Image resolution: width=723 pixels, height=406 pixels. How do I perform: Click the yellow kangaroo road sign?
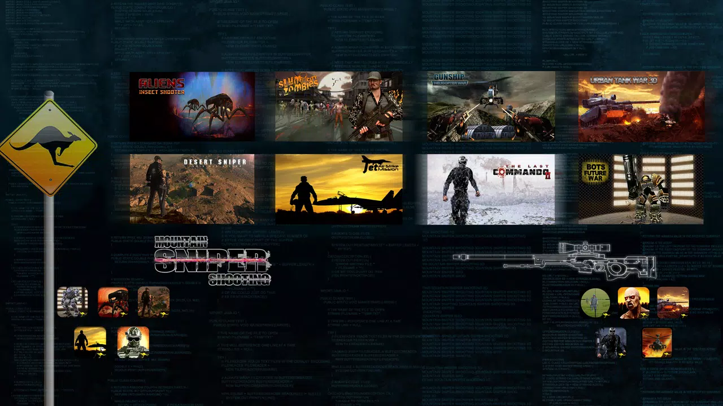[x=48, y=148]
